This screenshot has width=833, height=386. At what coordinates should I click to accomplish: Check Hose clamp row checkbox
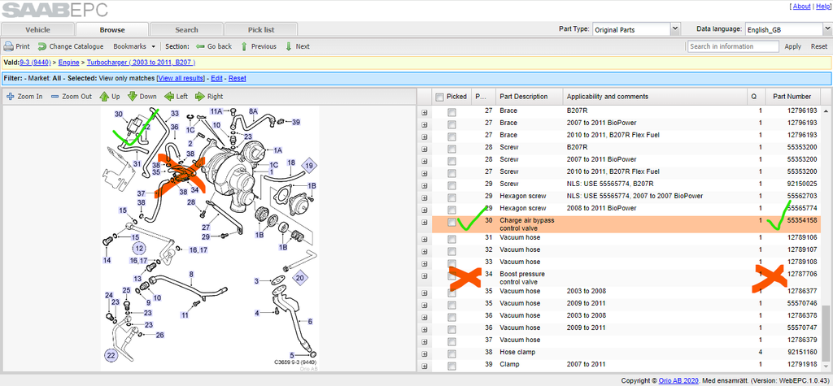451,353
